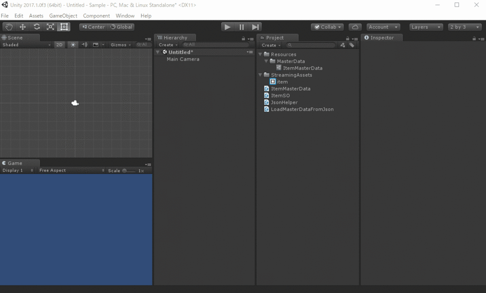Select the item file in StreamingAssets
Screen dimensions: 486x293
279,82
